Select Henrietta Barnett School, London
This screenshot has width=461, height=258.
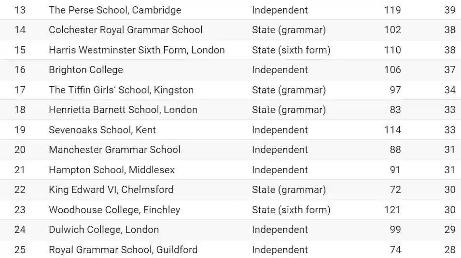[x=123, y=110]
